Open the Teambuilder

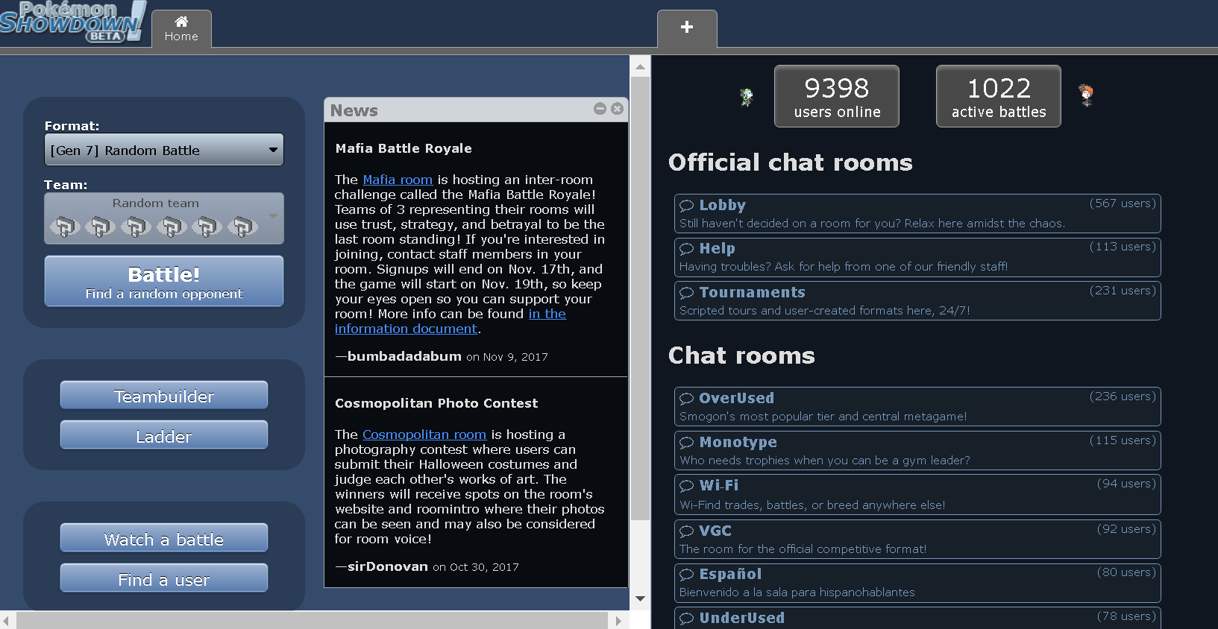tap(164, 396)
